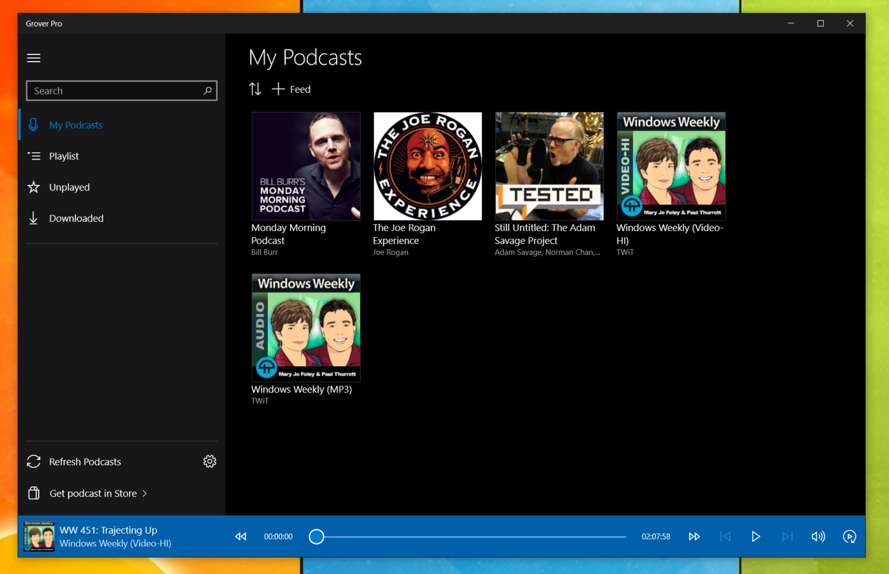
Task: Open My Podcasts section
Action: coord(76,125)
